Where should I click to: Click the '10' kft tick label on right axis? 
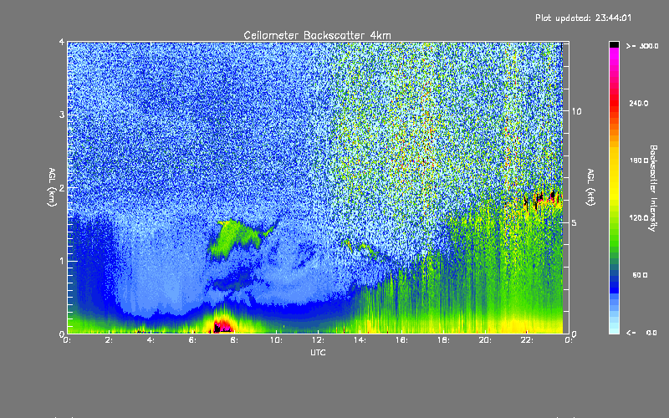(x=576, y=111)
